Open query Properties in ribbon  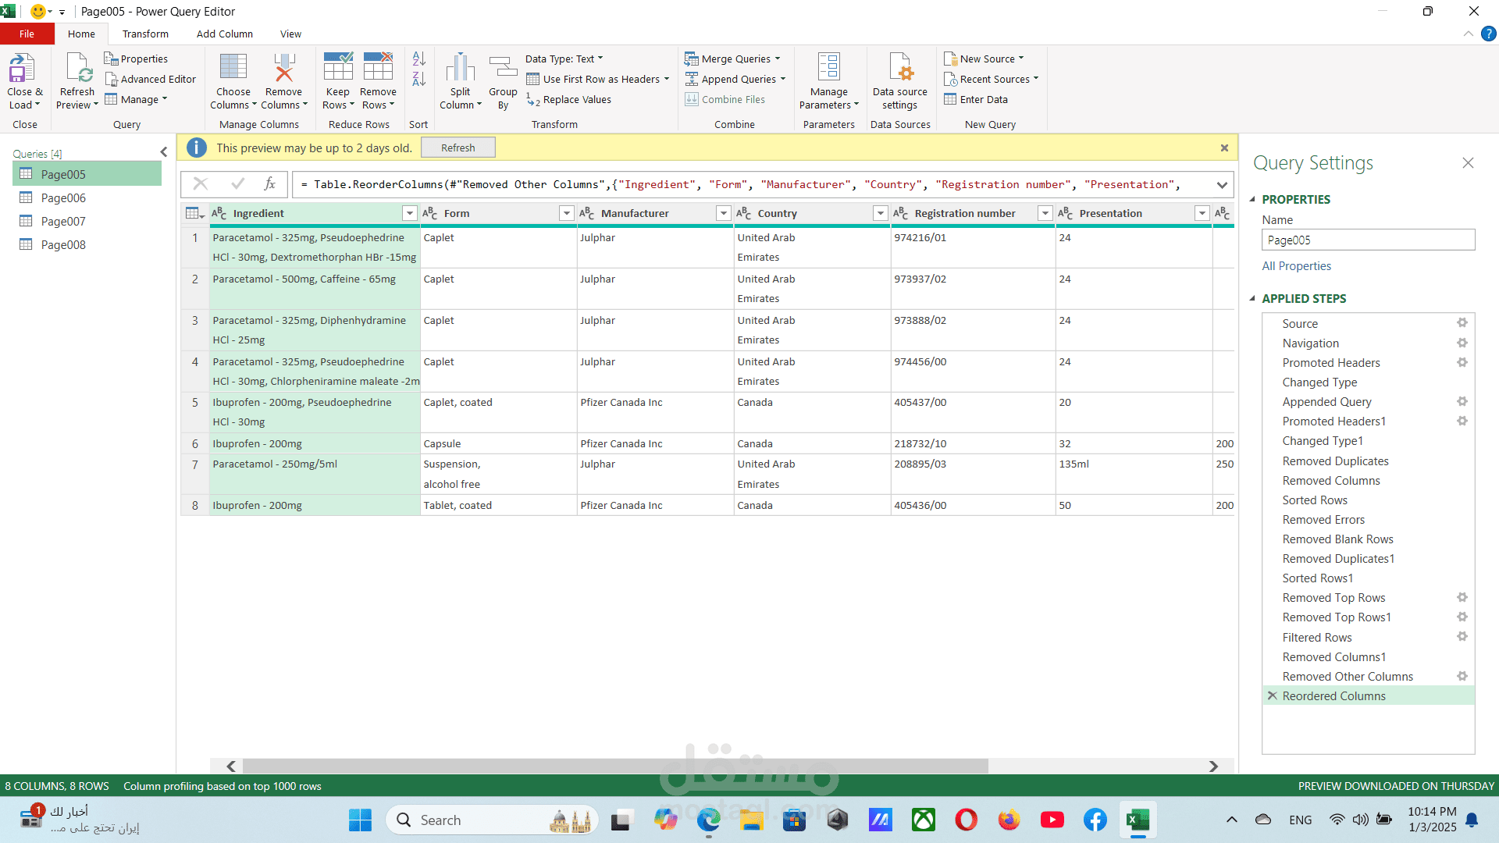[x=136, y=59]
